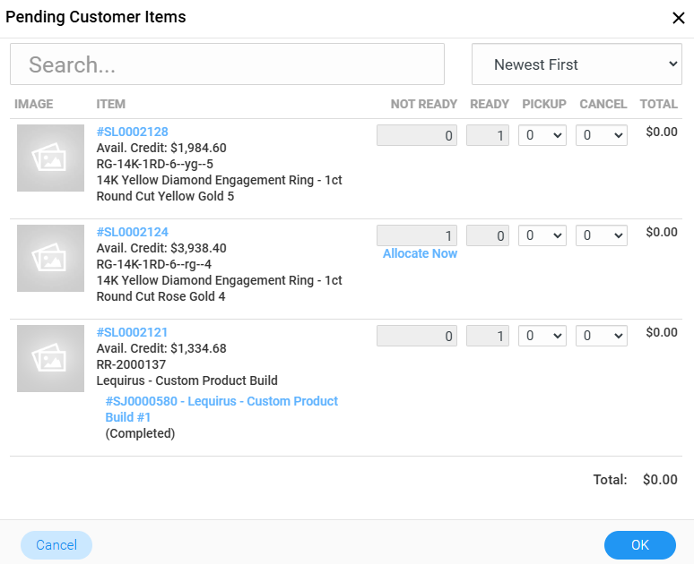Click Allocate Now for #SL0002124

click(420, 253)
